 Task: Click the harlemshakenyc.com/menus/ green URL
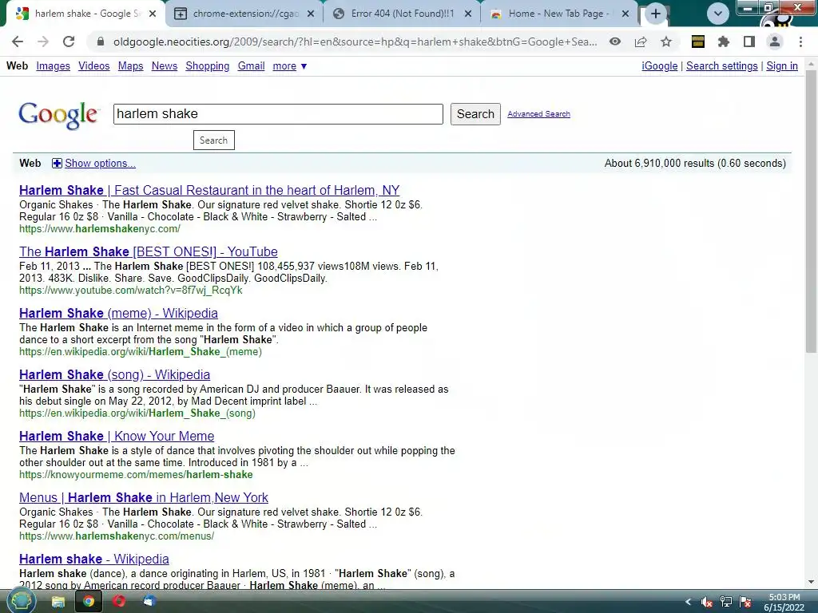coord(117,536)
